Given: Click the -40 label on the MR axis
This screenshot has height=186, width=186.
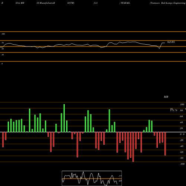Looking at the screenshot, I should (182, 146).
